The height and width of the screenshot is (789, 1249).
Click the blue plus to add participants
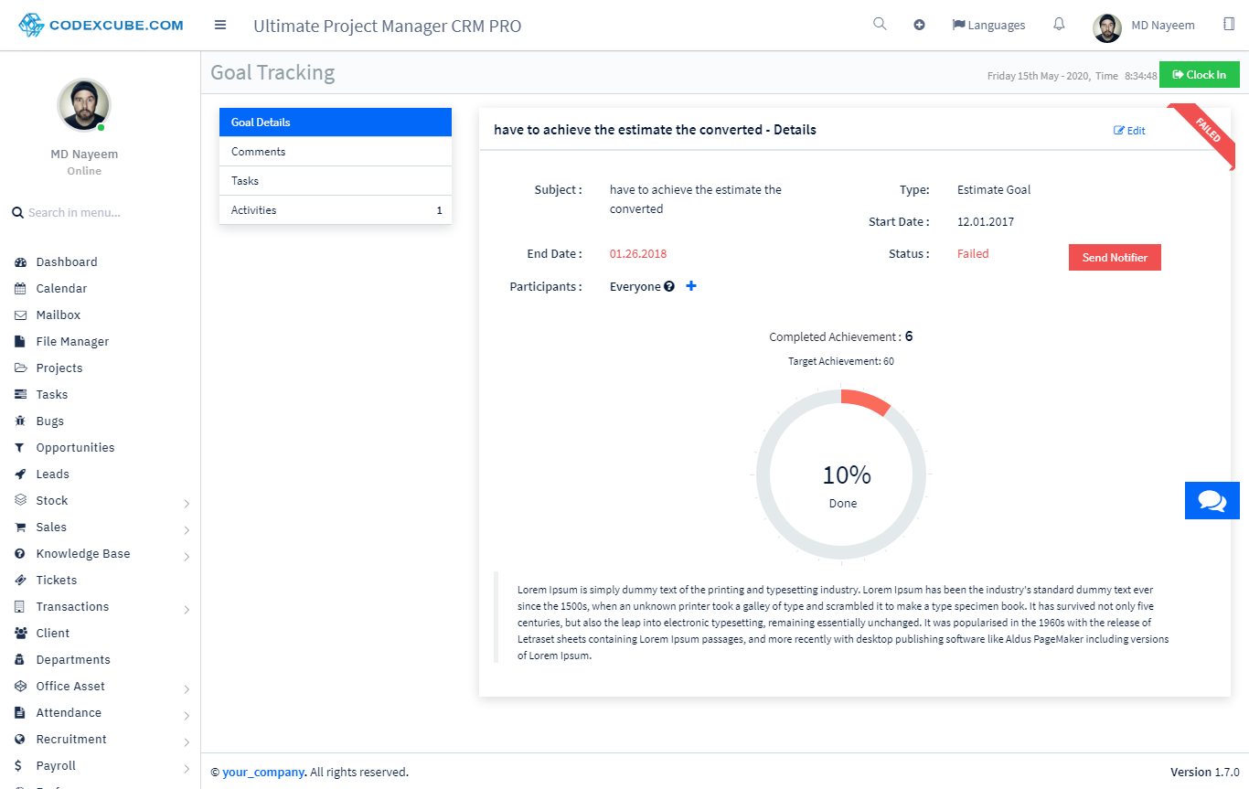click(691, 286)
